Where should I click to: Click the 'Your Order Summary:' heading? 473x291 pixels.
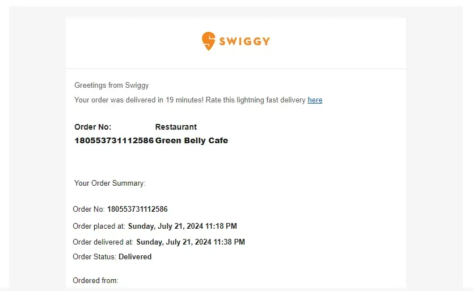110,183
